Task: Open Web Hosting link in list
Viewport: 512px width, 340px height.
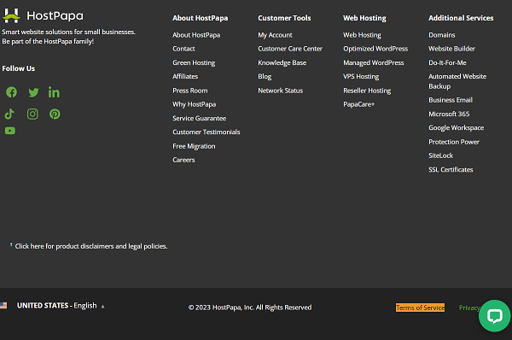Action: click(x=362, y=35)
